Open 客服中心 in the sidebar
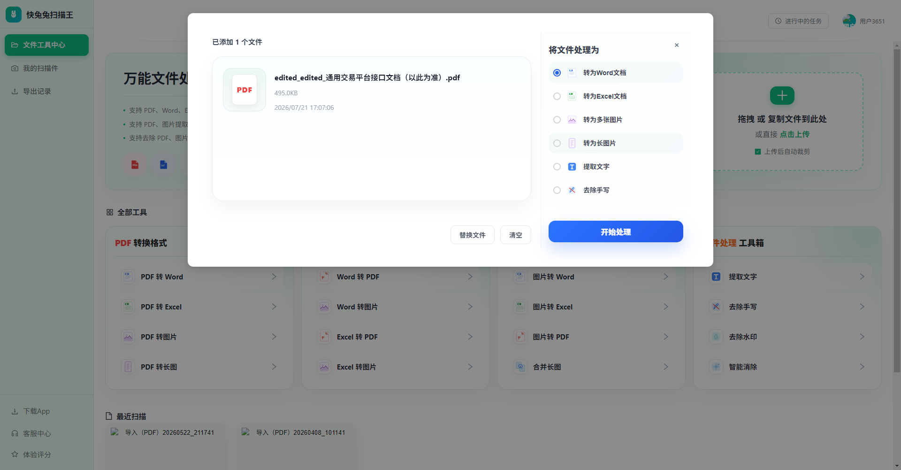The image size is (901, 470). coord(46,433)
